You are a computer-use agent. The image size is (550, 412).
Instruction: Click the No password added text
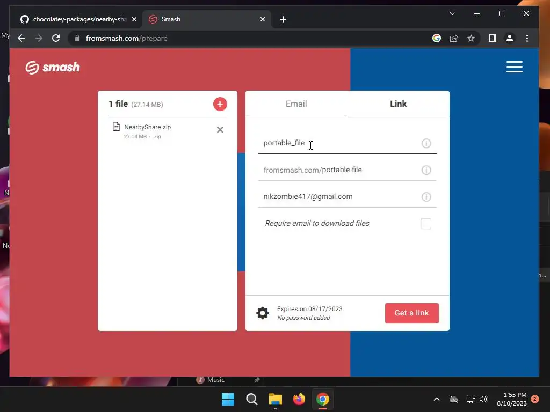pyautogui.click(x=303, y=318)
